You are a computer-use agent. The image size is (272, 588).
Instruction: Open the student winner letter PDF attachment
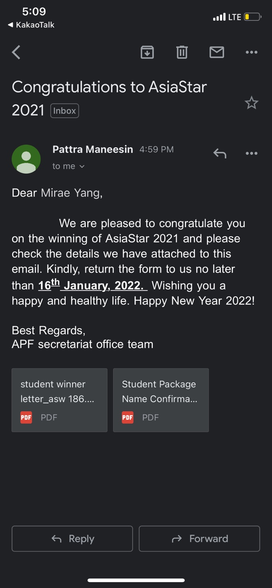(59, 400)
